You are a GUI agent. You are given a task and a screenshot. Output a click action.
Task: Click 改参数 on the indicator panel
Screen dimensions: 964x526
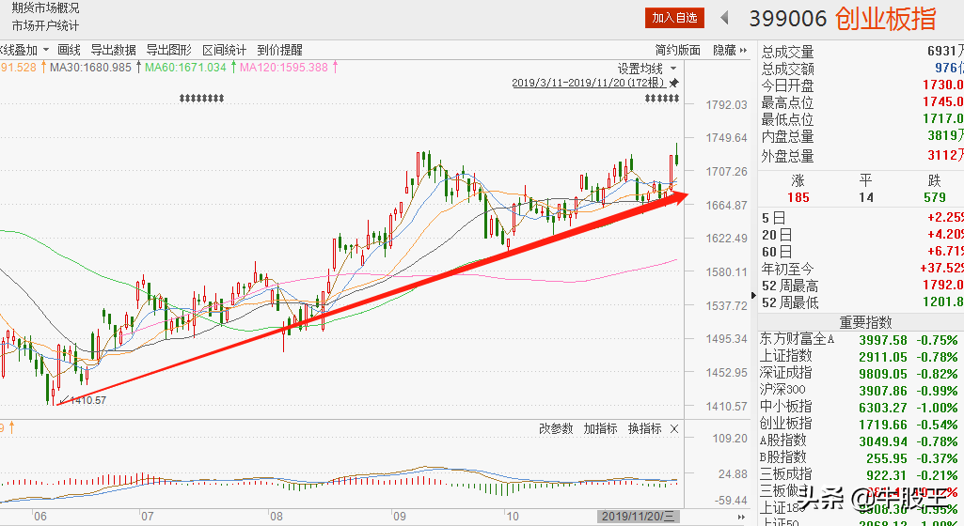coord(556,429)
